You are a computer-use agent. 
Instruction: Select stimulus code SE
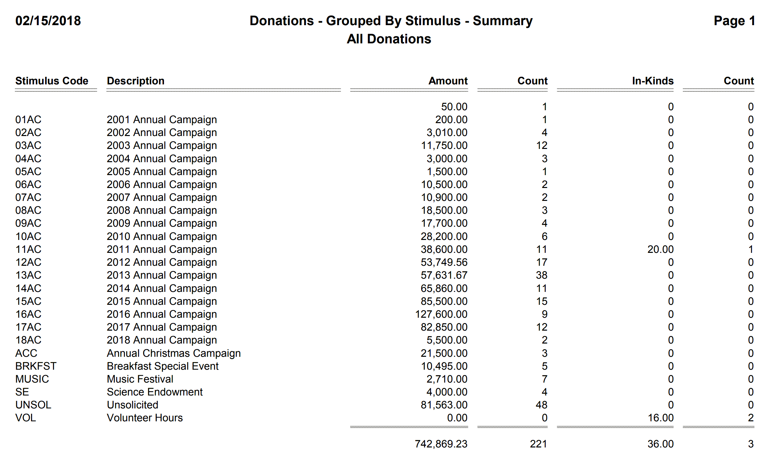pyautogui.click(x=22, y=392)
